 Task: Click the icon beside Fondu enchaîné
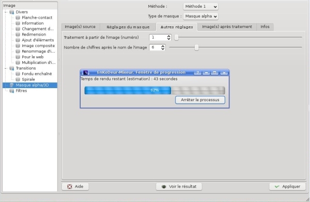click(x=18, y=74)
